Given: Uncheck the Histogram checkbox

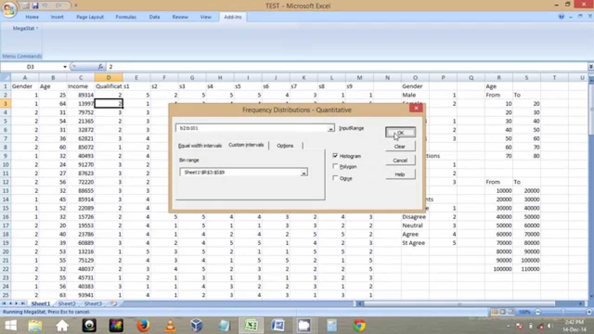Looking at the screenshot, I should (335, 156).
